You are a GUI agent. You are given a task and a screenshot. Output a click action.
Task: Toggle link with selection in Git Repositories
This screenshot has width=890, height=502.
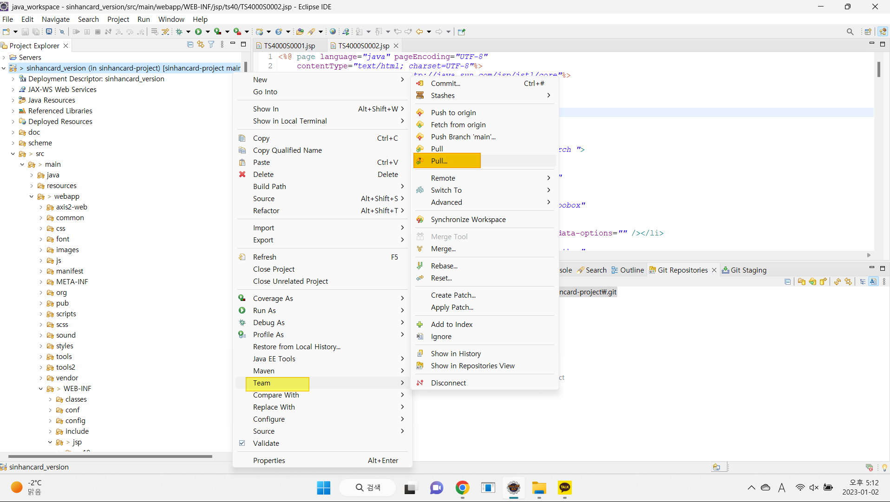tap(848, 281)
